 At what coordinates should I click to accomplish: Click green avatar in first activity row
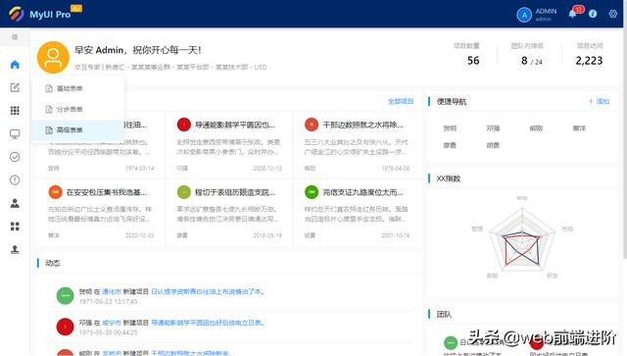click(66, 296)
